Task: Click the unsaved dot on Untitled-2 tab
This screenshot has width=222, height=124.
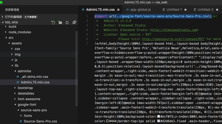Action: tap(217, 10)
